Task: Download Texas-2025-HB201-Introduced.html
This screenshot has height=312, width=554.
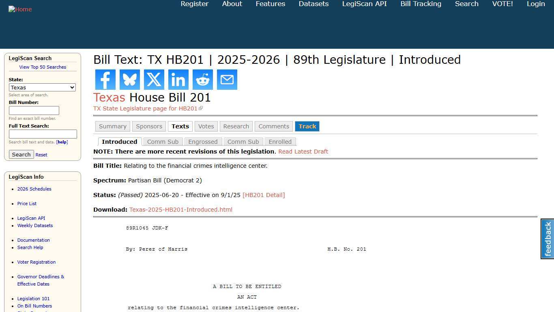Action: tap(181, 209)
